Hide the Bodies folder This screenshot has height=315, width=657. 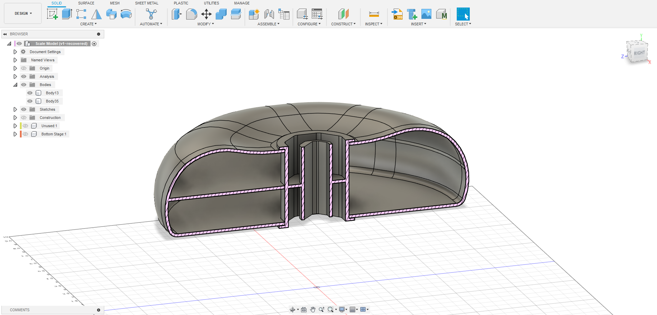[x=24, y=85]
